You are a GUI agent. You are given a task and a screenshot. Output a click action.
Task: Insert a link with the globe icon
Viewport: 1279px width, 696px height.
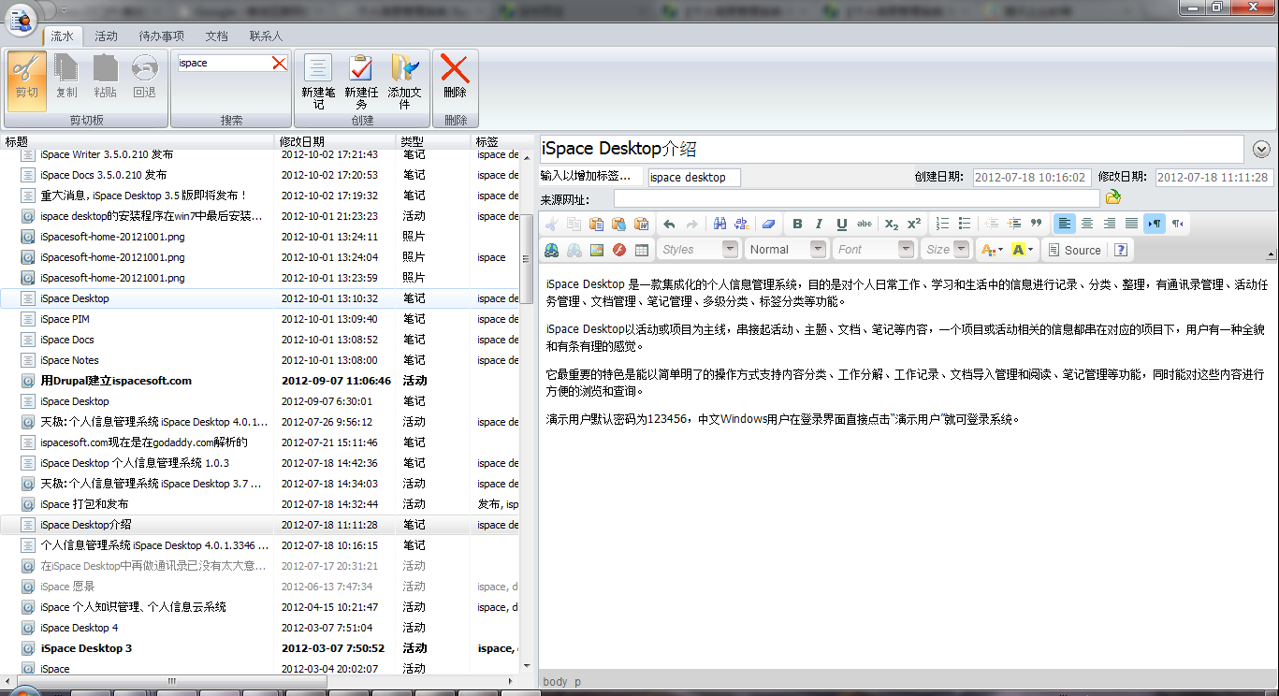[552, 250]
